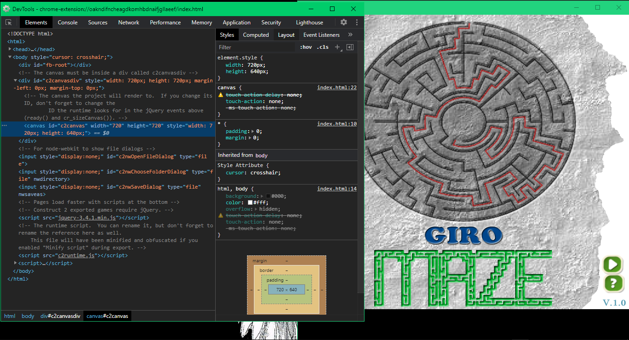Click body breadcrumb item

coord(28,316)
